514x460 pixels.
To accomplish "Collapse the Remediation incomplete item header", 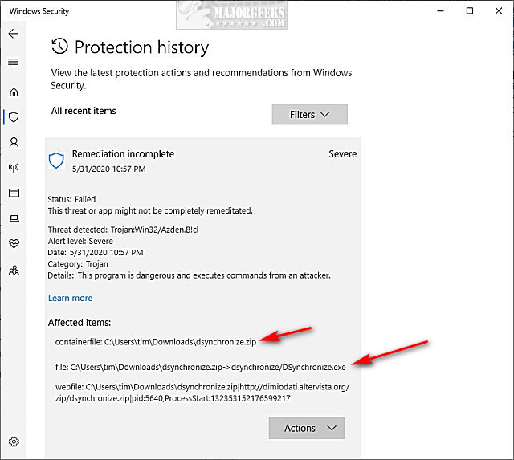I will [x=123, y=154].
